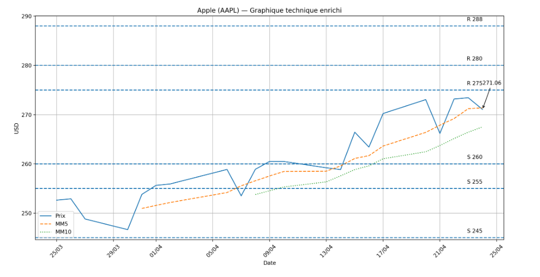540x277 pixels.
Task: Select the "MM10" legend entry
Action: pos(56,232)
